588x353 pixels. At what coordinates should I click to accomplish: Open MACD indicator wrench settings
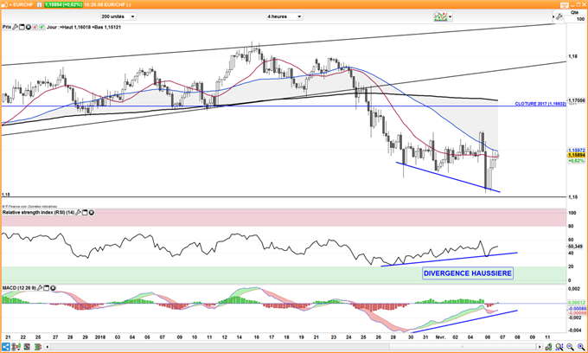(40, 288)
